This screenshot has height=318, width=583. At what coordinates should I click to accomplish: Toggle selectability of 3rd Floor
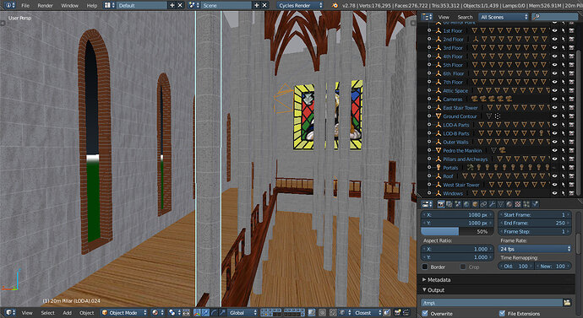(x=564, y=48)
